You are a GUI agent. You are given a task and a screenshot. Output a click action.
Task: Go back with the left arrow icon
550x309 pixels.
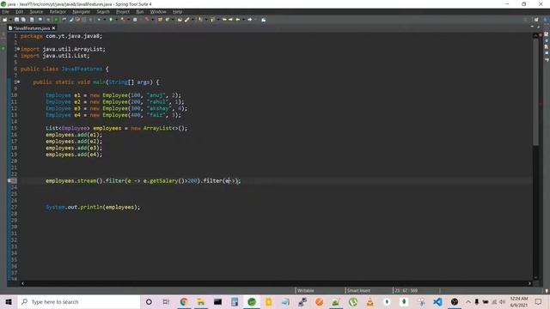238,20
